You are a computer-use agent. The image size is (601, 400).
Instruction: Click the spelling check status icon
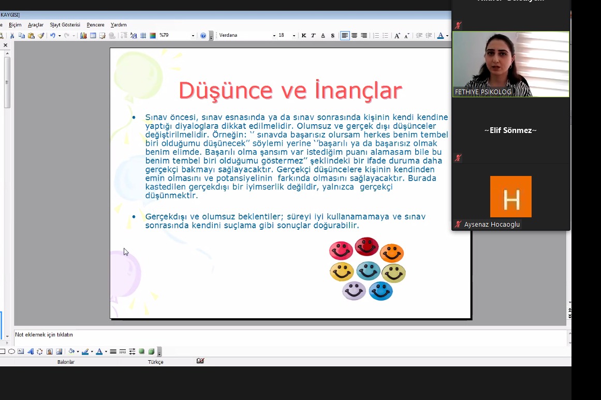200,361
